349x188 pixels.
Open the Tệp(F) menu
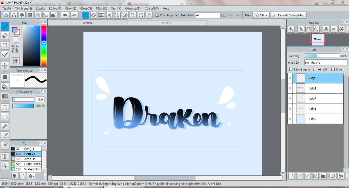coord(6,8)
